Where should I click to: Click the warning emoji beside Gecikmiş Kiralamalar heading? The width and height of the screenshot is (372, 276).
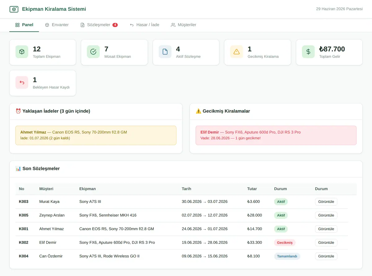(x=198, y=111)
